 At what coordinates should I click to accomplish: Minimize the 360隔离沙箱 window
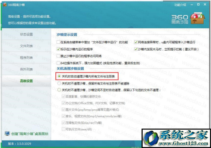tap(192, 5)
